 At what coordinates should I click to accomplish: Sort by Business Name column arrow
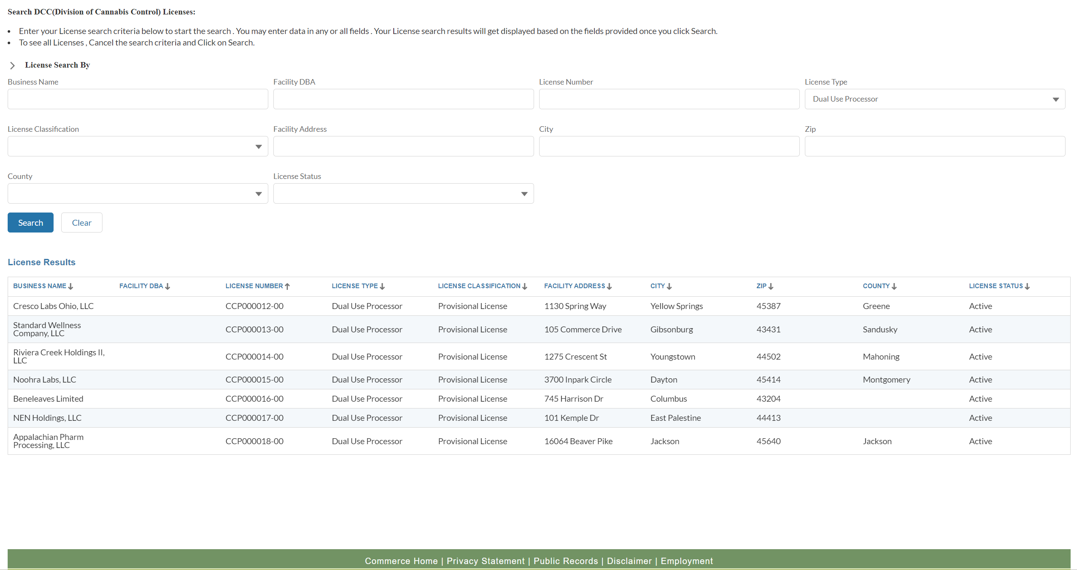pos(71,286)
